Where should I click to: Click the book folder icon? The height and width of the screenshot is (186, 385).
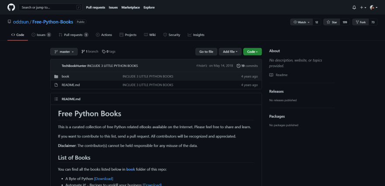tap(56, 77)
